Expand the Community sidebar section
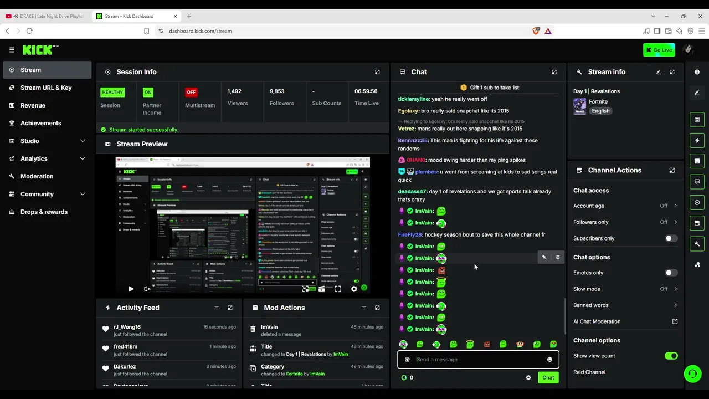709x399 pixels. [83, 194]
